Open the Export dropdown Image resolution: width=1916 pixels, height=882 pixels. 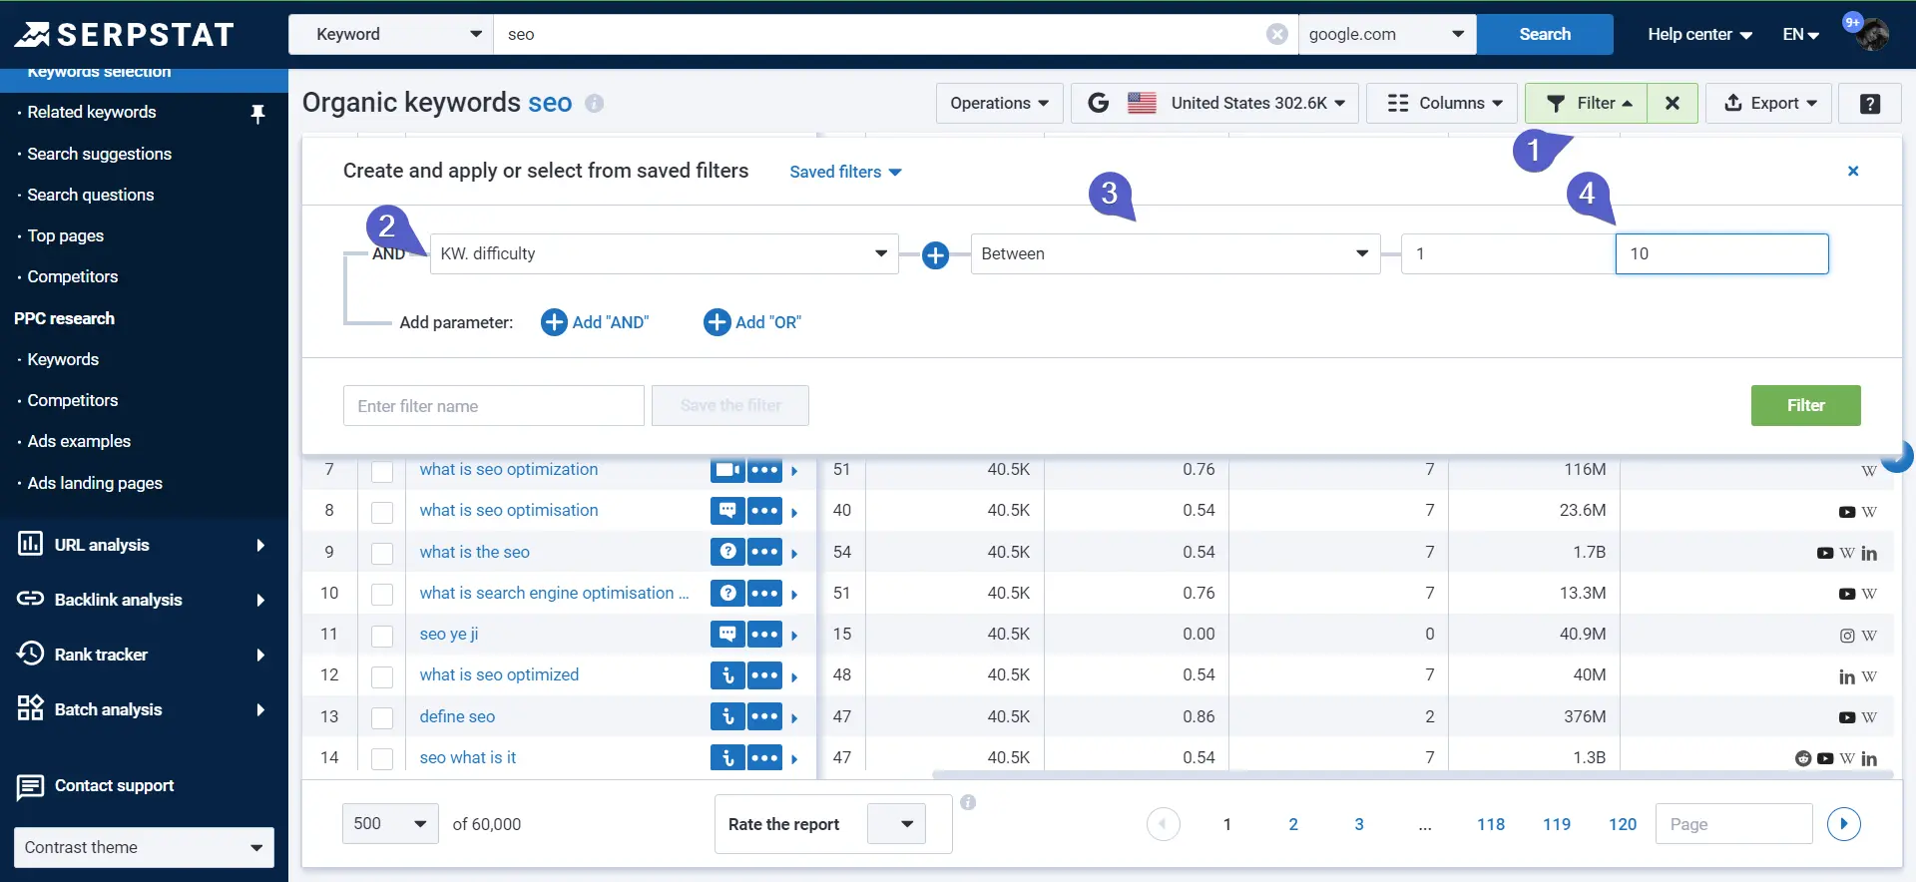[x=1768, y=103]
